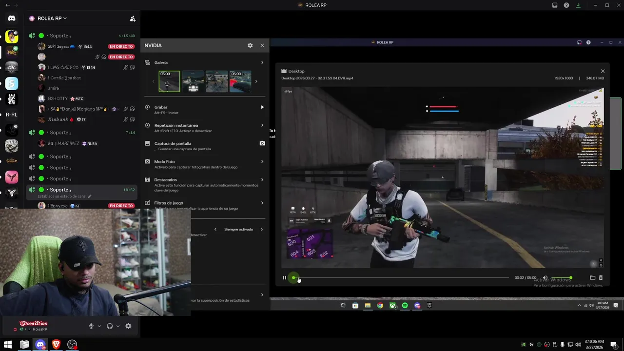This screenshot has width=624, height=351.
Task: Expand the statistics overlay row chevron
Action: click(x=262, y=294)
